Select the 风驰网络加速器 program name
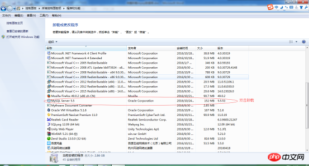The height and width of the screenshot is (166, 309). (61, 148)
